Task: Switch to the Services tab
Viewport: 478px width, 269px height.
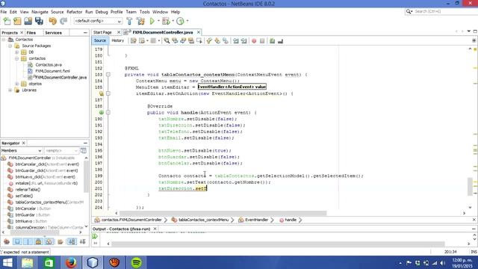Action: point(53,33)
